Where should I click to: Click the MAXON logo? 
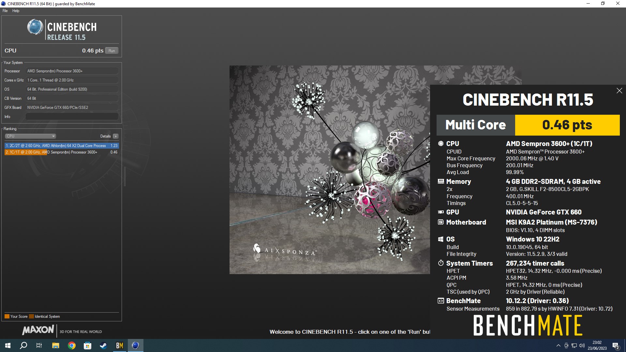[x=38, y=330]
